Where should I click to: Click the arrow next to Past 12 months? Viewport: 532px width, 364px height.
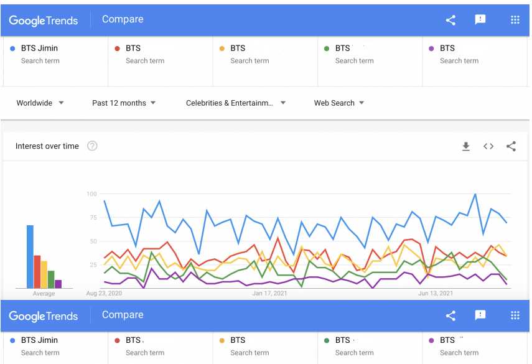[153, 103]
